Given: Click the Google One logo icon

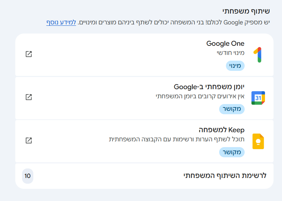Looking at the screenshot, I should pos(258,54).
